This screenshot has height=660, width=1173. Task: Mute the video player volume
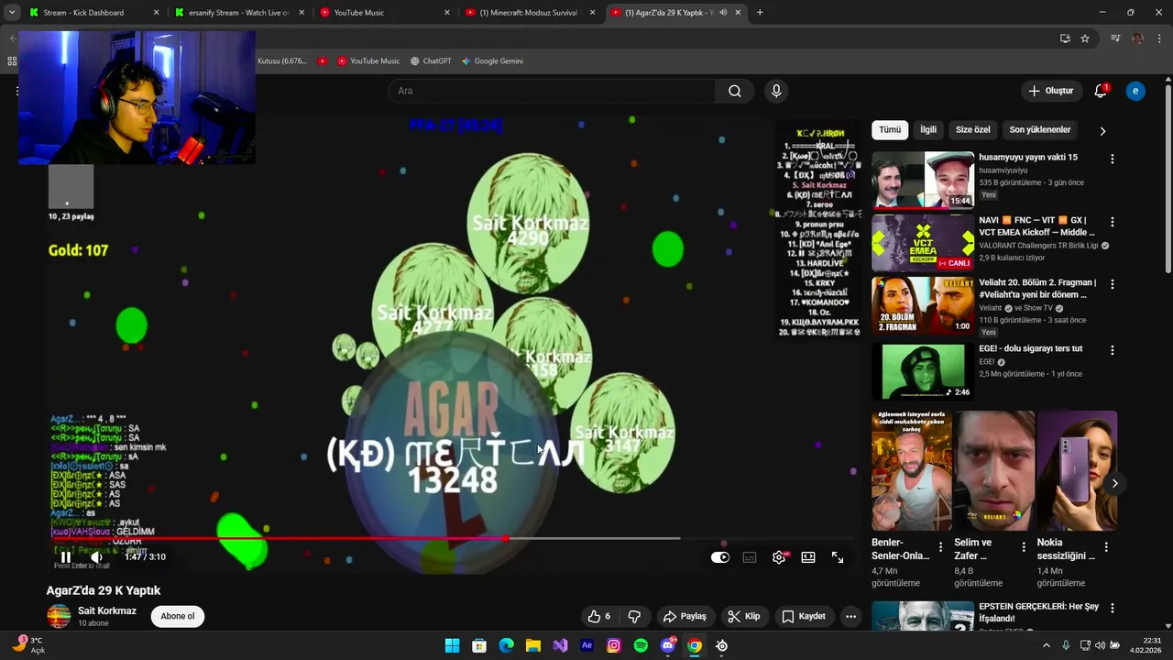[96, 556]
